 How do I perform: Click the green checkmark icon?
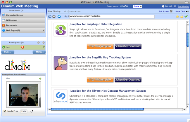tap(186, 16)
